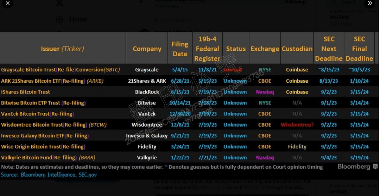
Task: Click the 'Wisdomtree?' custodian cell
Action: click(297, 125)
